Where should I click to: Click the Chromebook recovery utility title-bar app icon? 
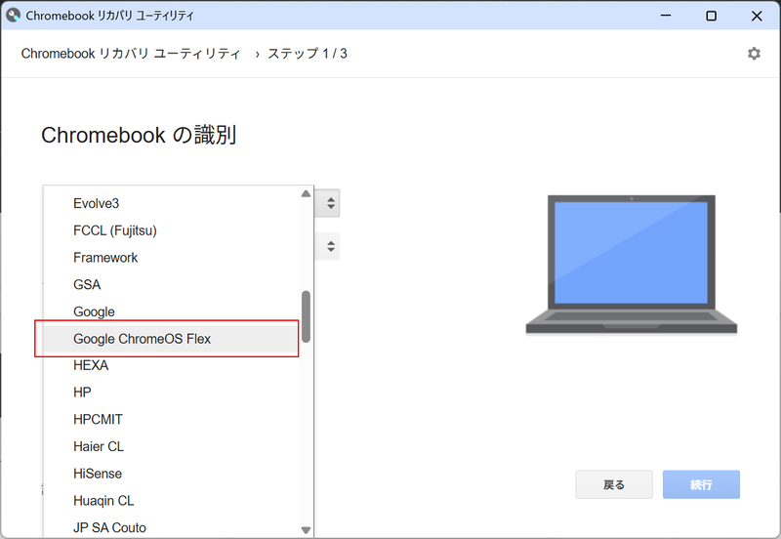coord(13,16)
